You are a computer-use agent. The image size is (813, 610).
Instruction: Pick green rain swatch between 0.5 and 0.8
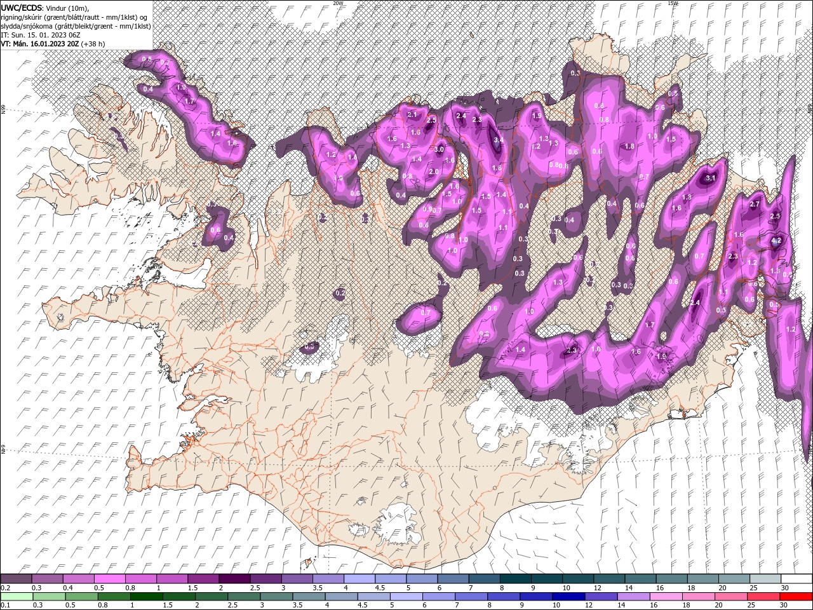81,596
